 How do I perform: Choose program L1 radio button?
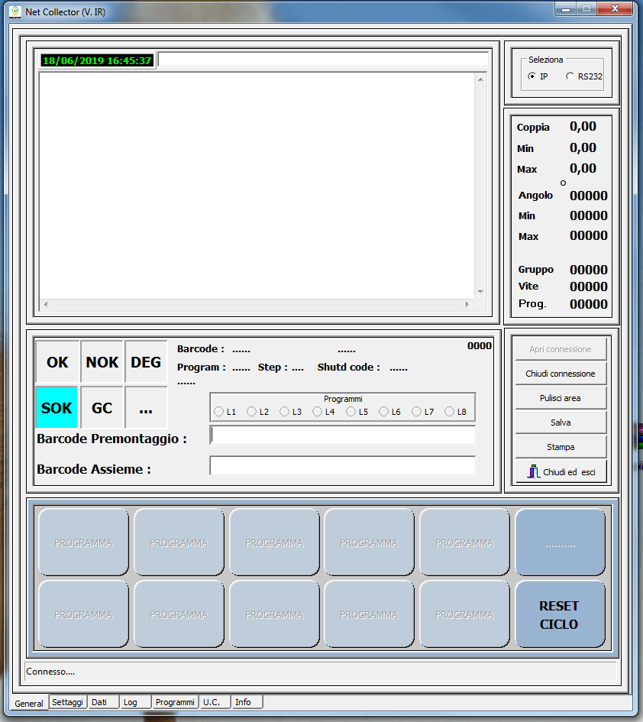pos(218,411)
